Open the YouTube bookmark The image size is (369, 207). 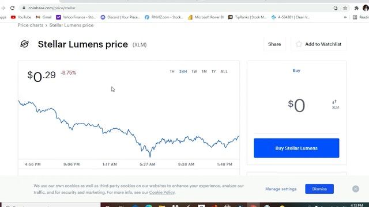(x=21, y=17)
